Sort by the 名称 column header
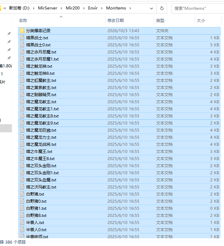The width and height of the screenshot is (224, 246). (x=23, y=20)
